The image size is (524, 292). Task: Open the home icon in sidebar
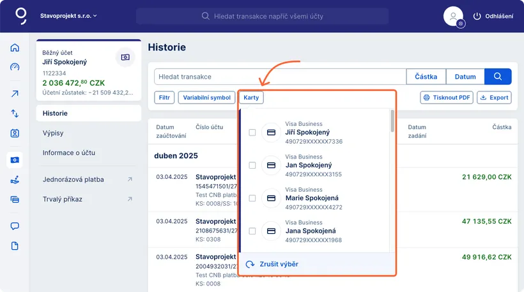15,47
